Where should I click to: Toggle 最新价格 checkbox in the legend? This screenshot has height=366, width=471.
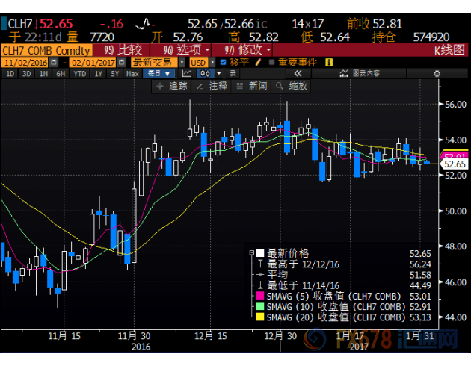tap(259, 253)
